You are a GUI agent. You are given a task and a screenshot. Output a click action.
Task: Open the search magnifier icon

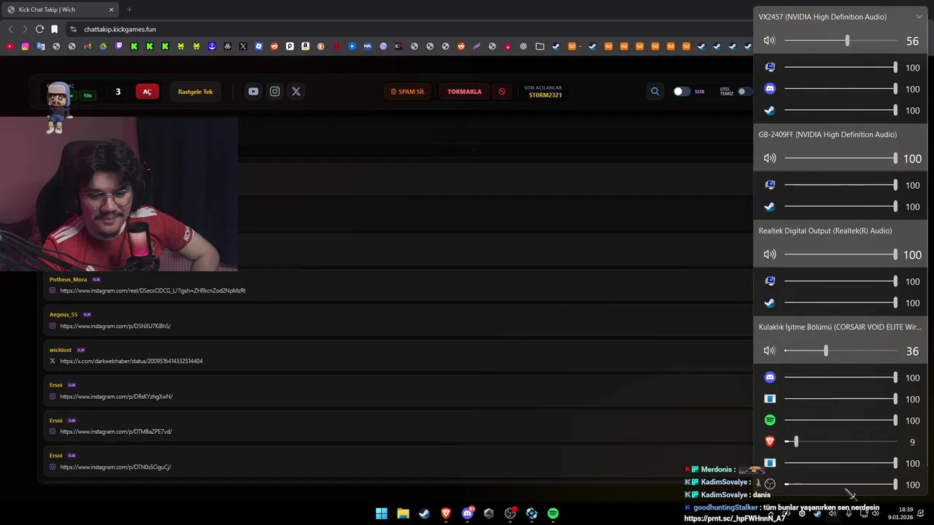point(655,91)
